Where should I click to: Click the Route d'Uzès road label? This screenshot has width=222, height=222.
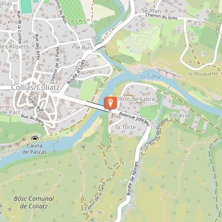coord(76,72)
